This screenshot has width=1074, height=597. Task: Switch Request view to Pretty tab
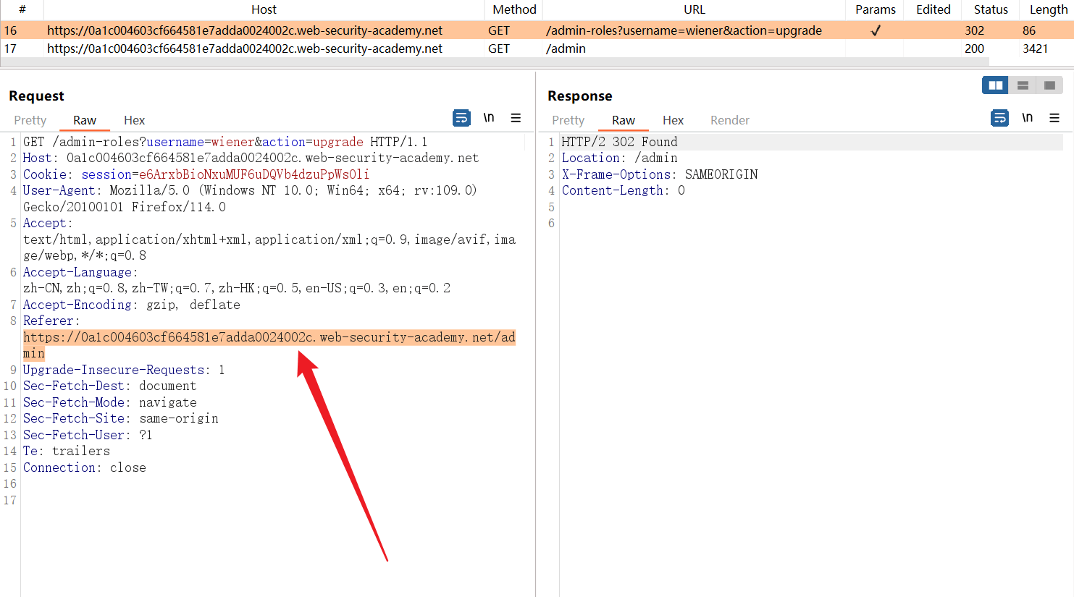pos(30,120)
